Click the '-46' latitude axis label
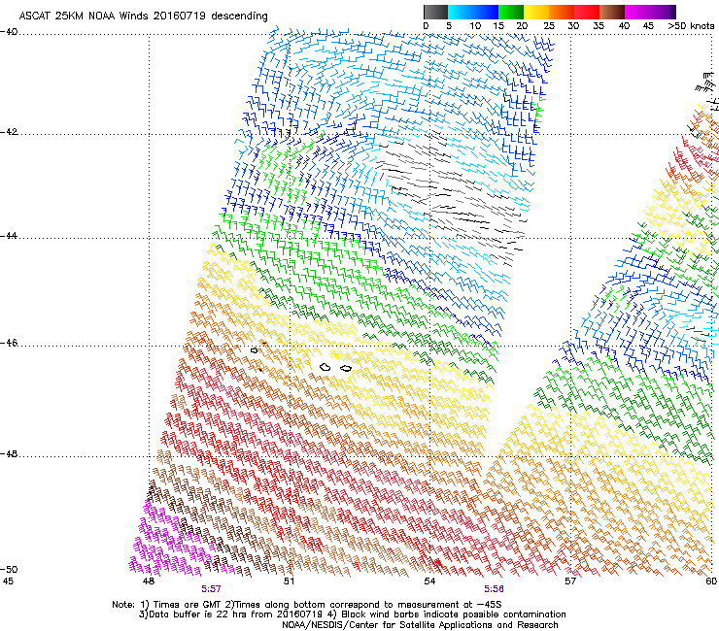The image size is (719, 631). 9,343
